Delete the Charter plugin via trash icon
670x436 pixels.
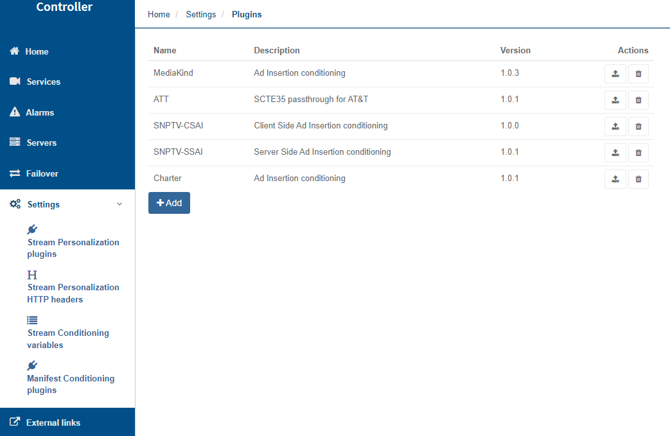click(x=638, y=179)
